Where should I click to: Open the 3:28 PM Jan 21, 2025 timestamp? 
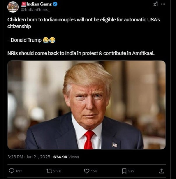click(29, 157)
